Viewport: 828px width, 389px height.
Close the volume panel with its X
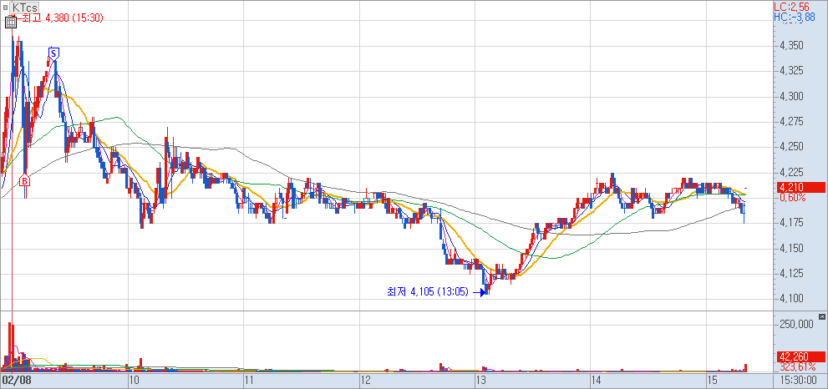coord(821,316)
